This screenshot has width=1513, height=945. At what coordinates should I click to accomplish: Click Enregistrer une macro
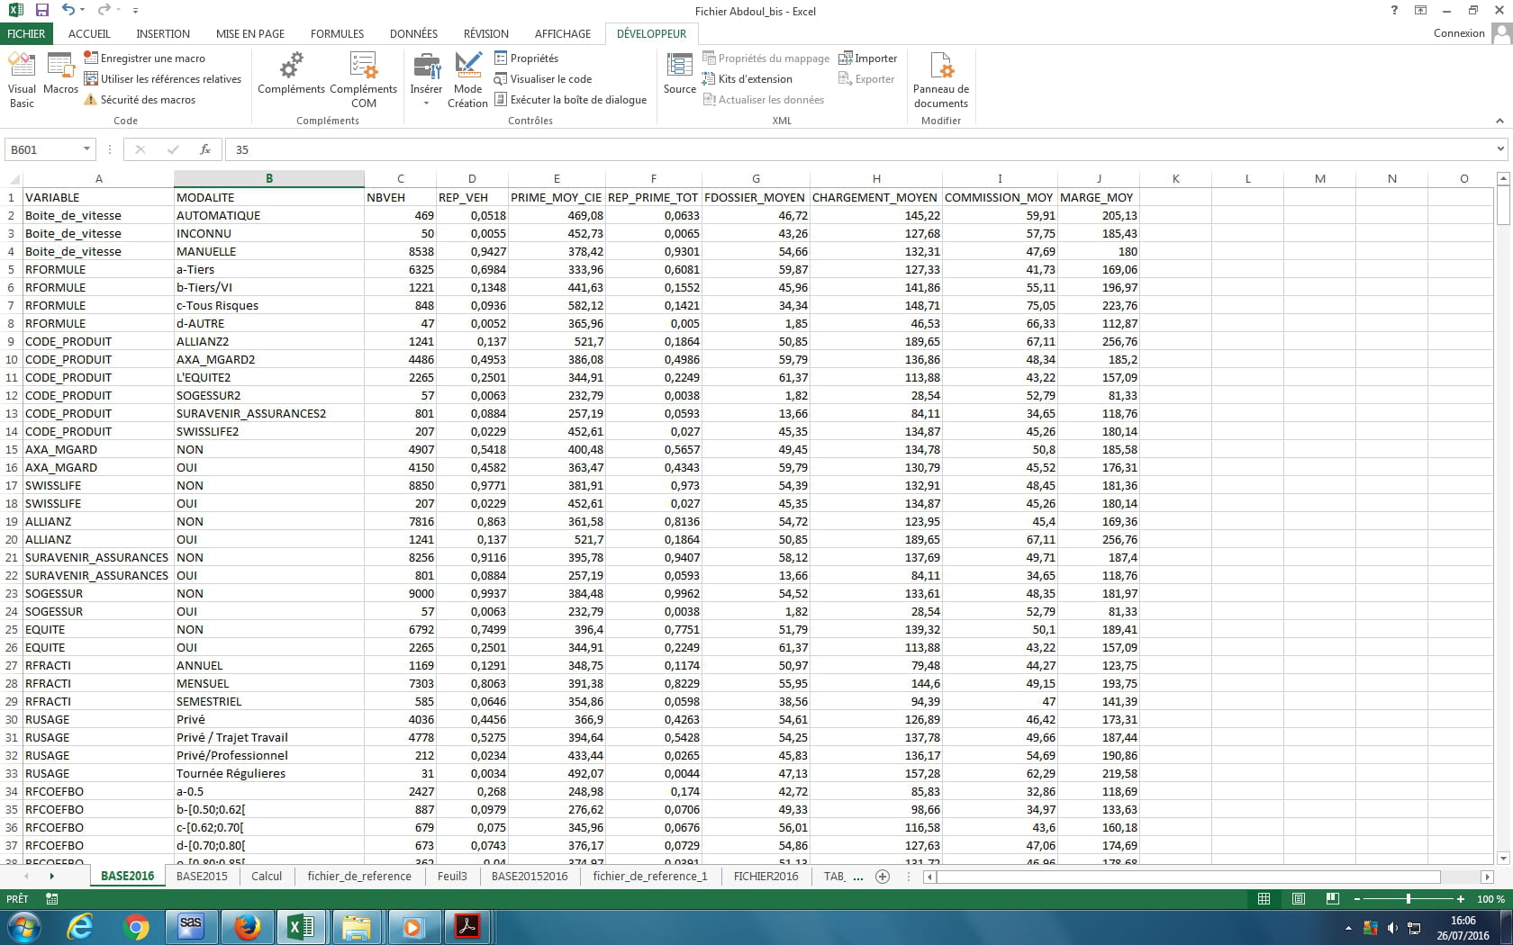click(145, 58)
